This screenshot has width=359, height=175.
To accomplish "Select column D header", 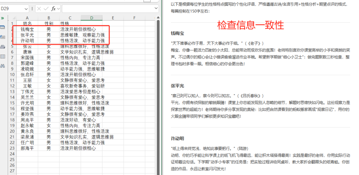I will [91, 18].
